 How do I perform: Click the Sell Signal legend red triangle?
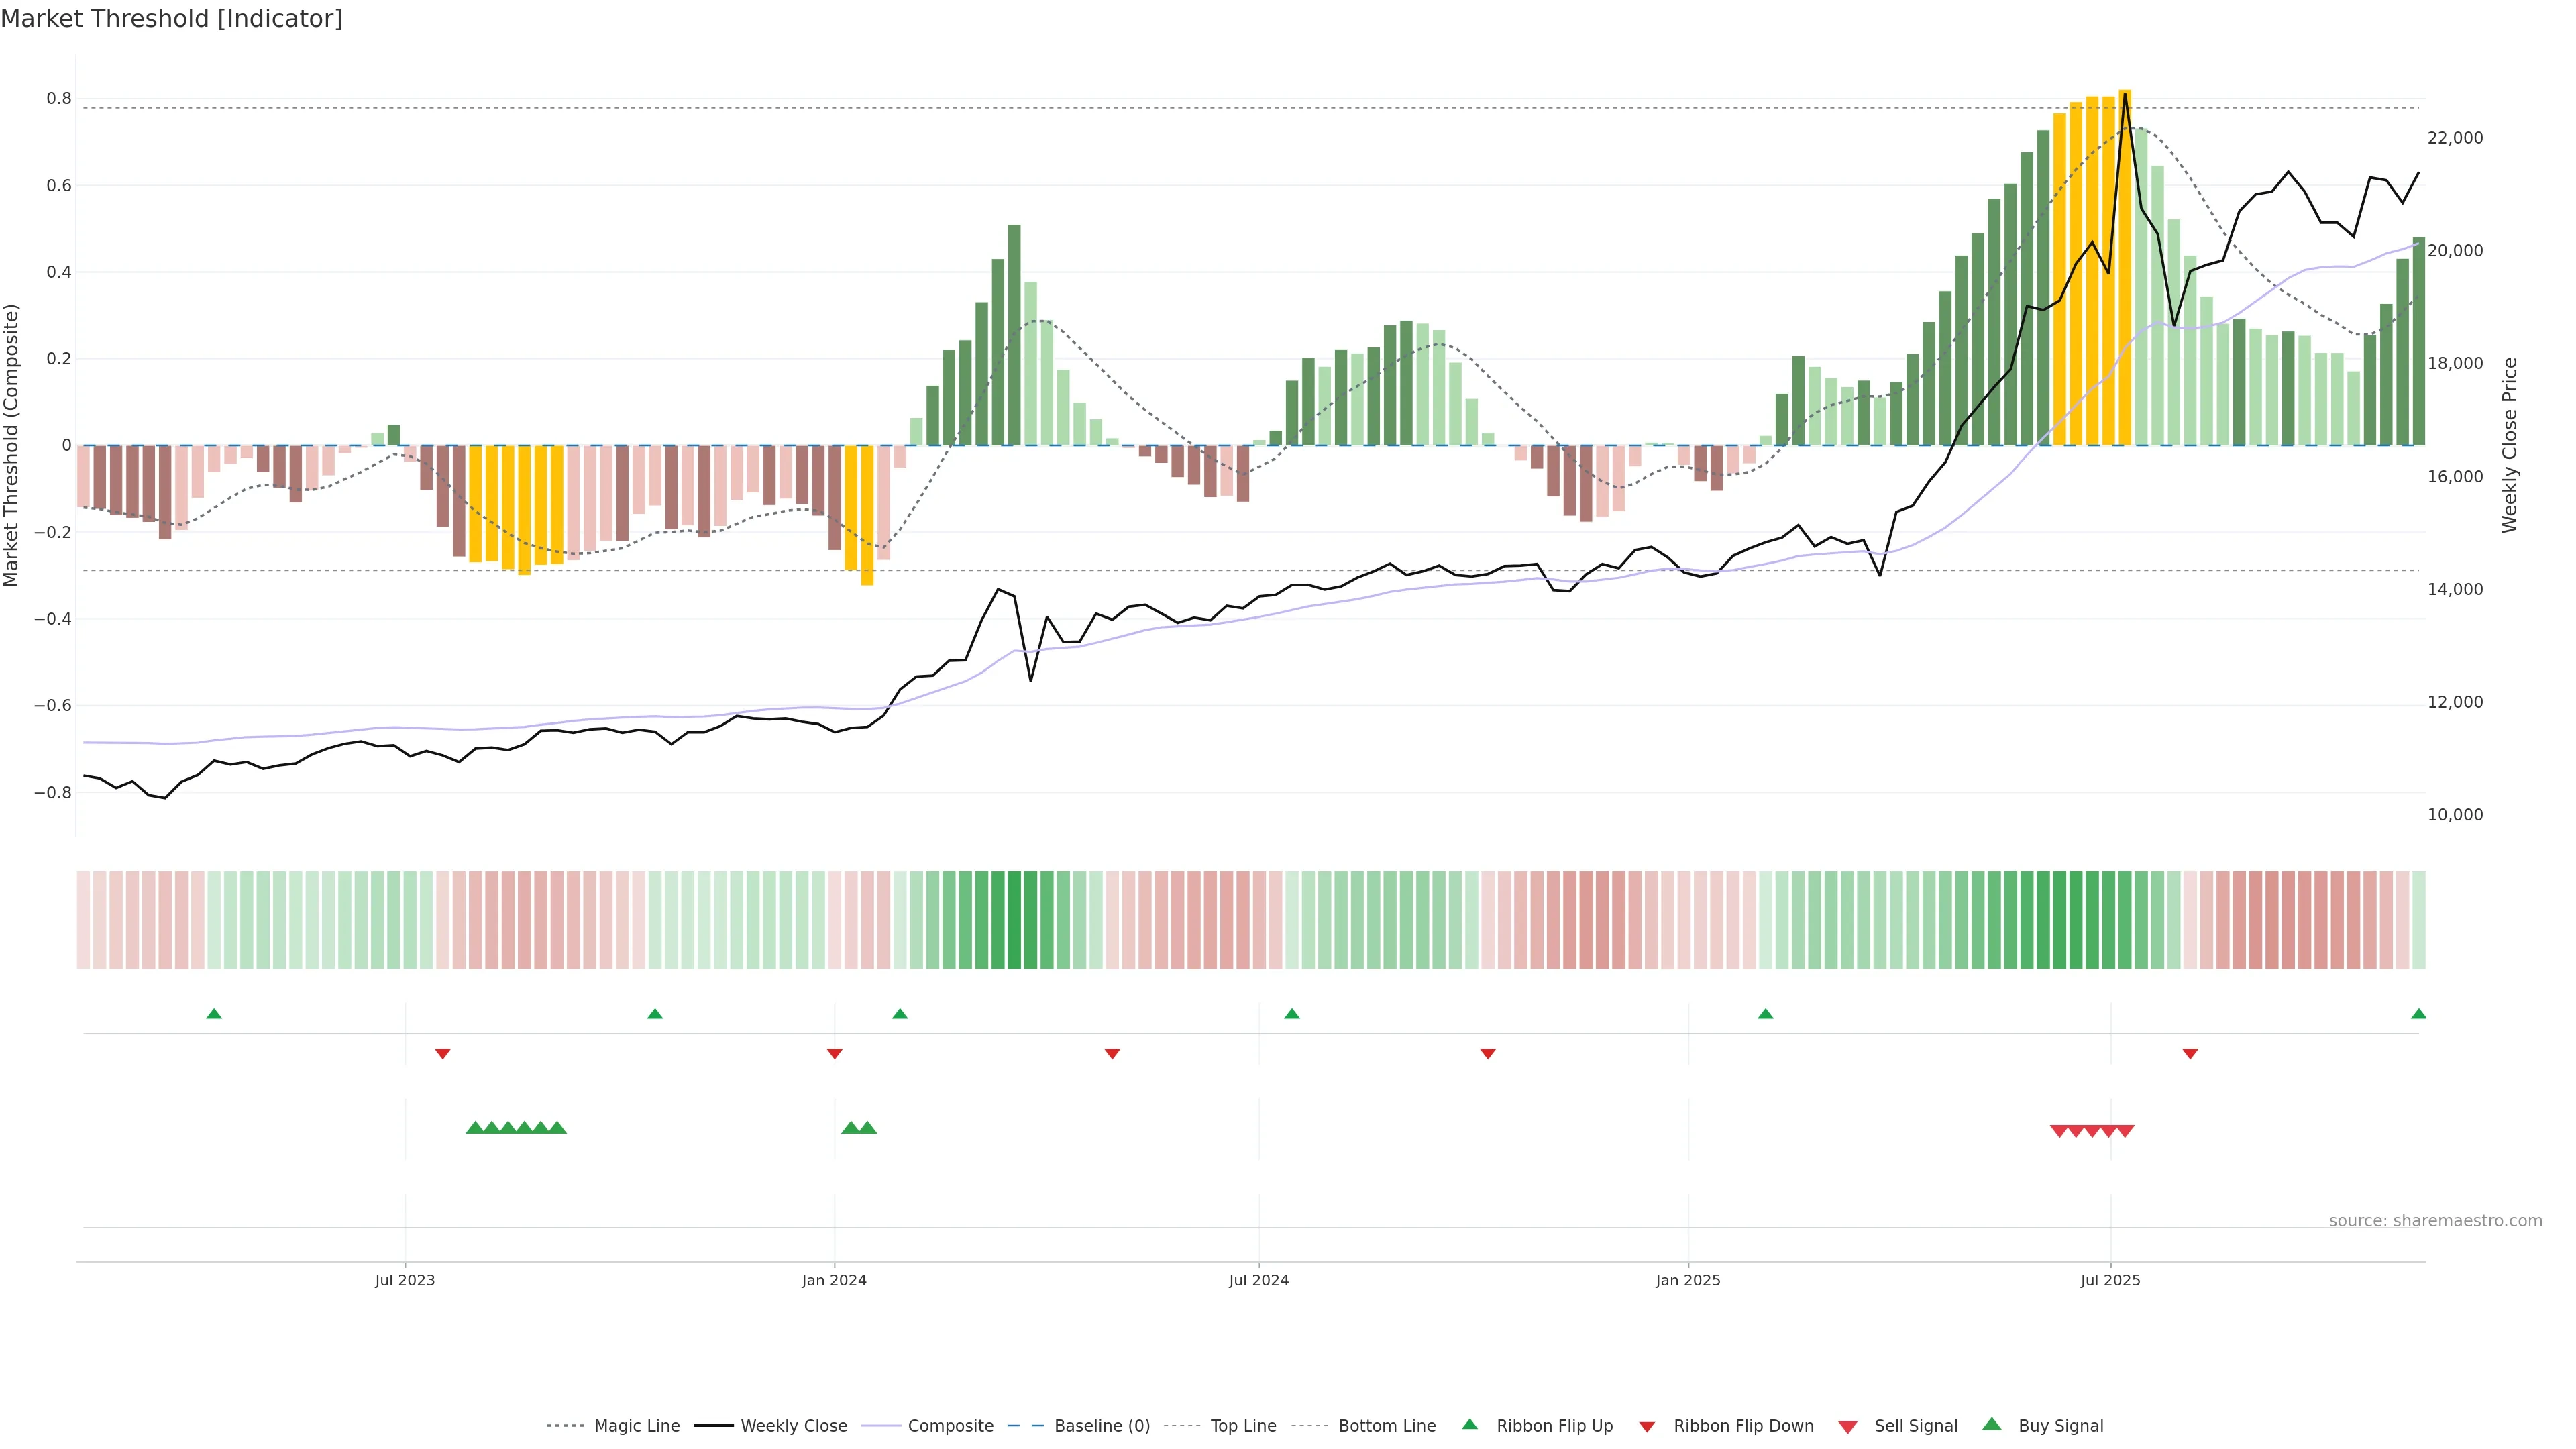coord(1847,1426)
